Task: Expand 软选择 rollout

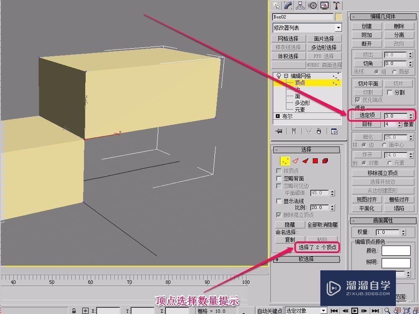Action: click(306, 259)
